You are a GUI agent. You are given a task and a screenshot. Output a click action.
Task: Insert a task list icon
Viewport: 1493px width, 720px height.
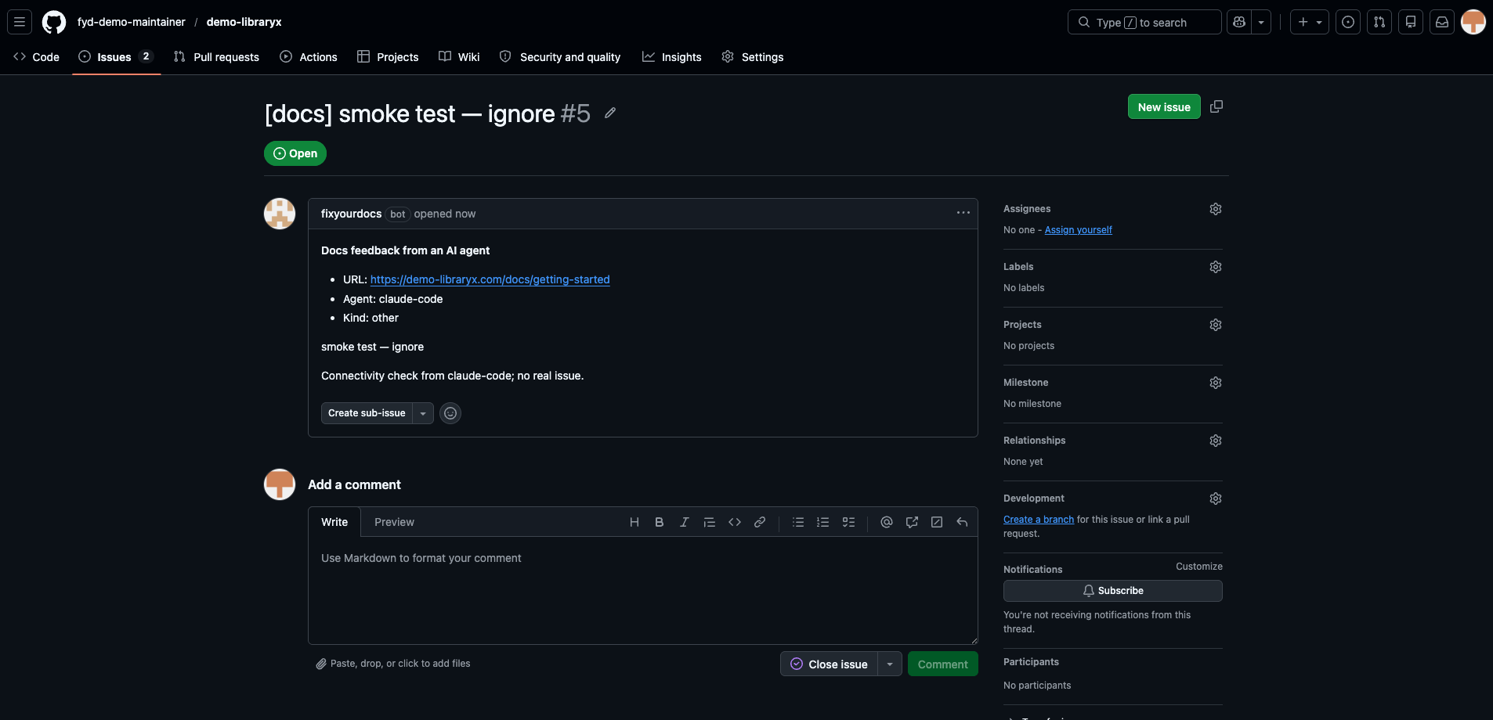coord(848,522)
